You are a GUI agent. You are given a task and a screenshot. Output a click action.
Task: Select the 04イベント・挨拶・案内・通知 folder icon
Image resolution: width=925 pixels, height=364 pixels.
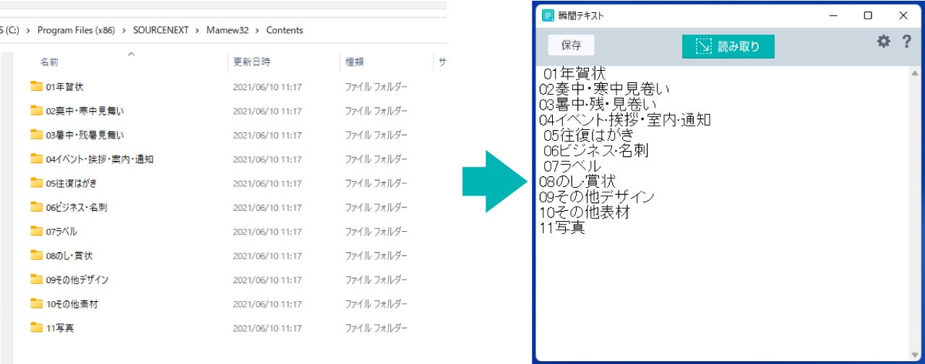tap(37, 159)
